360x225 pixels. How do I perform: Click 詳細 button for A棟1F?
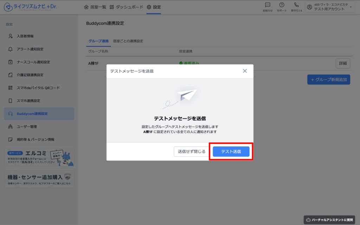click(x=343, y=63)
